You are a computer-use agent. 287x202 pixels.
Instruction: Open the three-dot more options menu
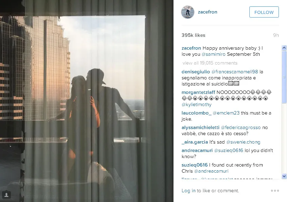[275, 191]
